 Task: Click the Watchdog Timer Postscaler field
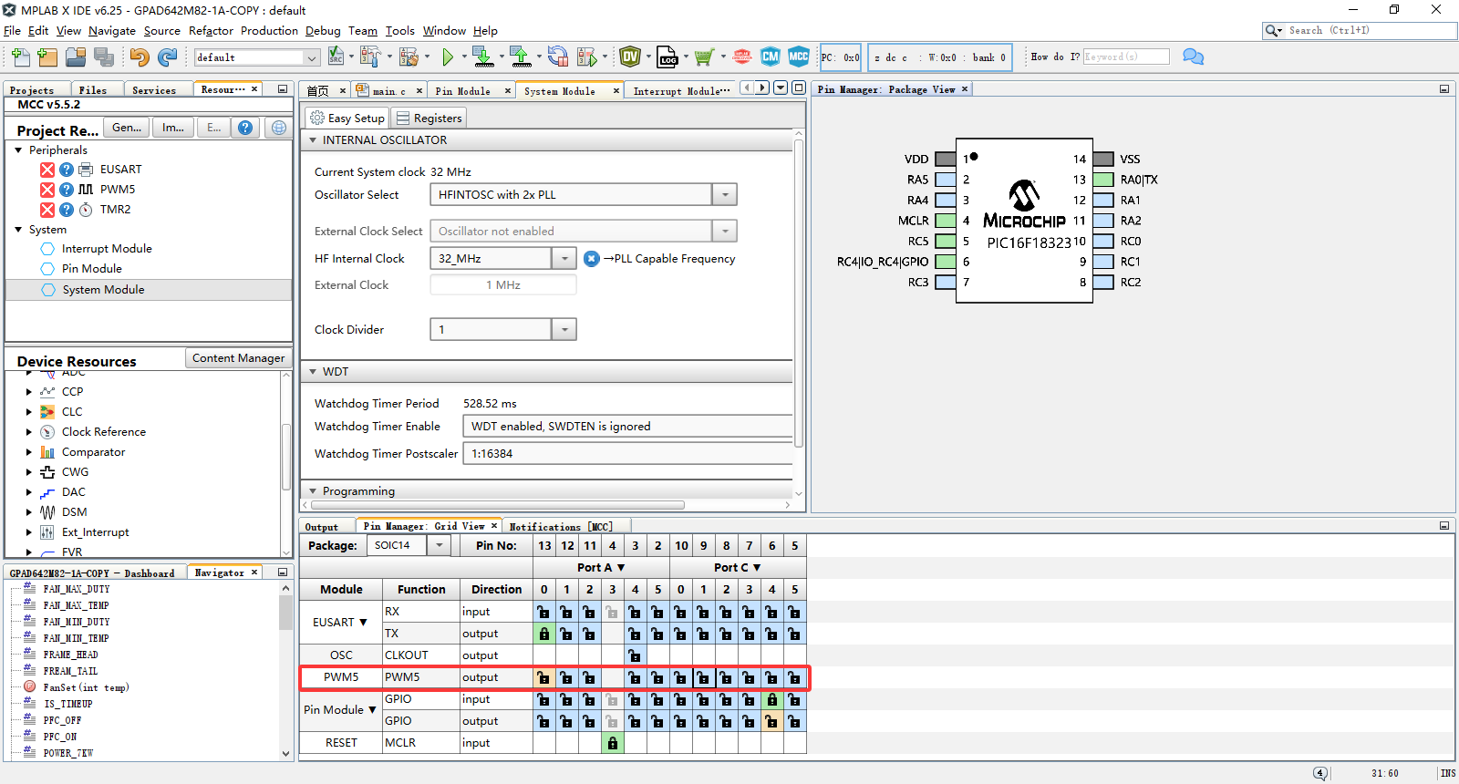pos(627,454)
